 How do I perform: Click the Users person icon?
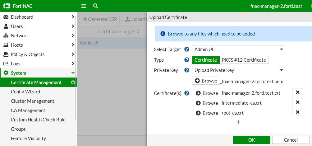pyautogui.click(x=6, y=26)
